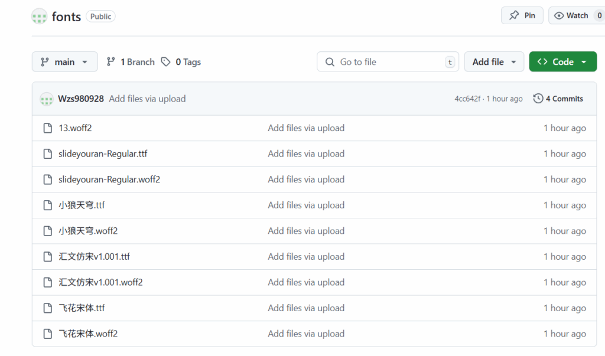Image resolution: width=605 pixels, height=356 pixels.
Task: Click the history clock icon beside 4 Commits
Action: (538, 99)
